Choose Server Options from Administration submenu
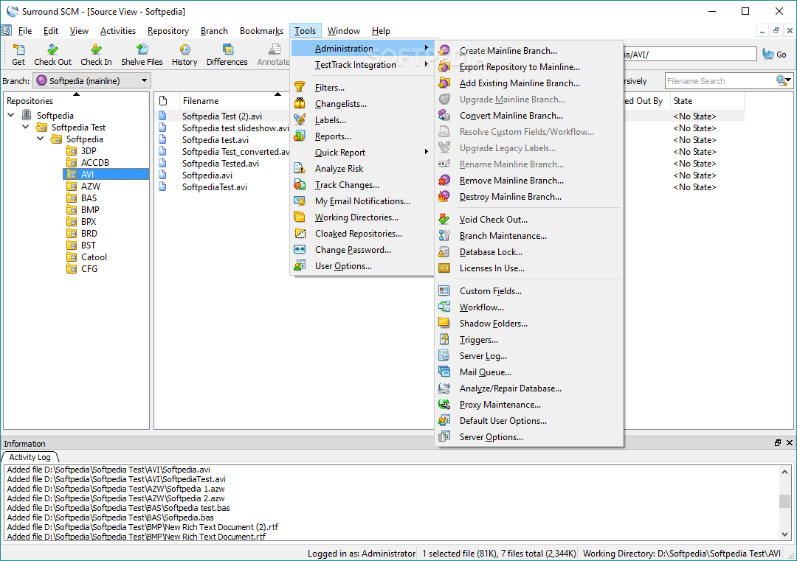The width and height of the screenshot is (797, 561). pyautogui.click(x=529, y=436)
